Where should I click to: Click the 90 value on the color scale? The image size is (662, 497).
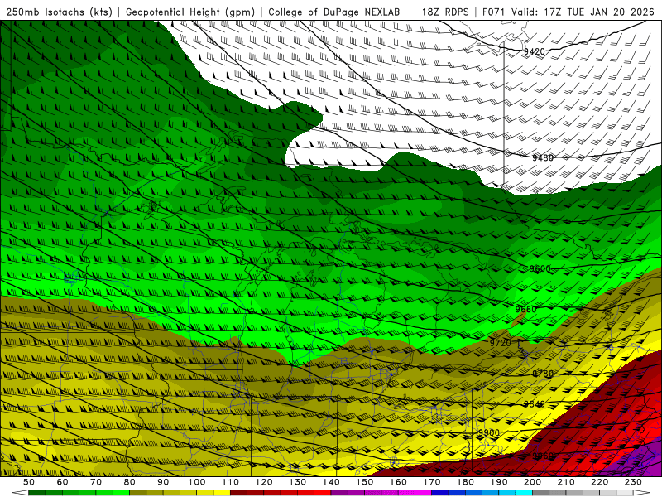(163, 482)
